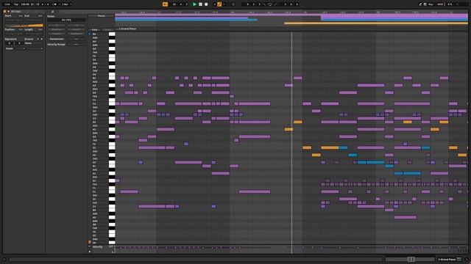The height and width of the screenshot is (264, 471).
Task: Toggle the computer MIDI keyboard icon
Action: (x=425, y=4)
